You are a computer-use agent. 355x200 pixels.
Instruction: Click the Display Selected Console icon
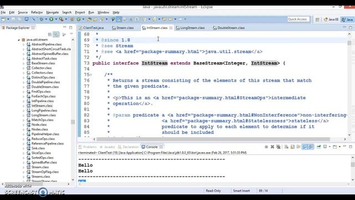[x=325, y=147]
